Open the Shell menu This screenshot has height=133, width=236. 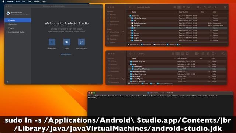coord(18,1)
